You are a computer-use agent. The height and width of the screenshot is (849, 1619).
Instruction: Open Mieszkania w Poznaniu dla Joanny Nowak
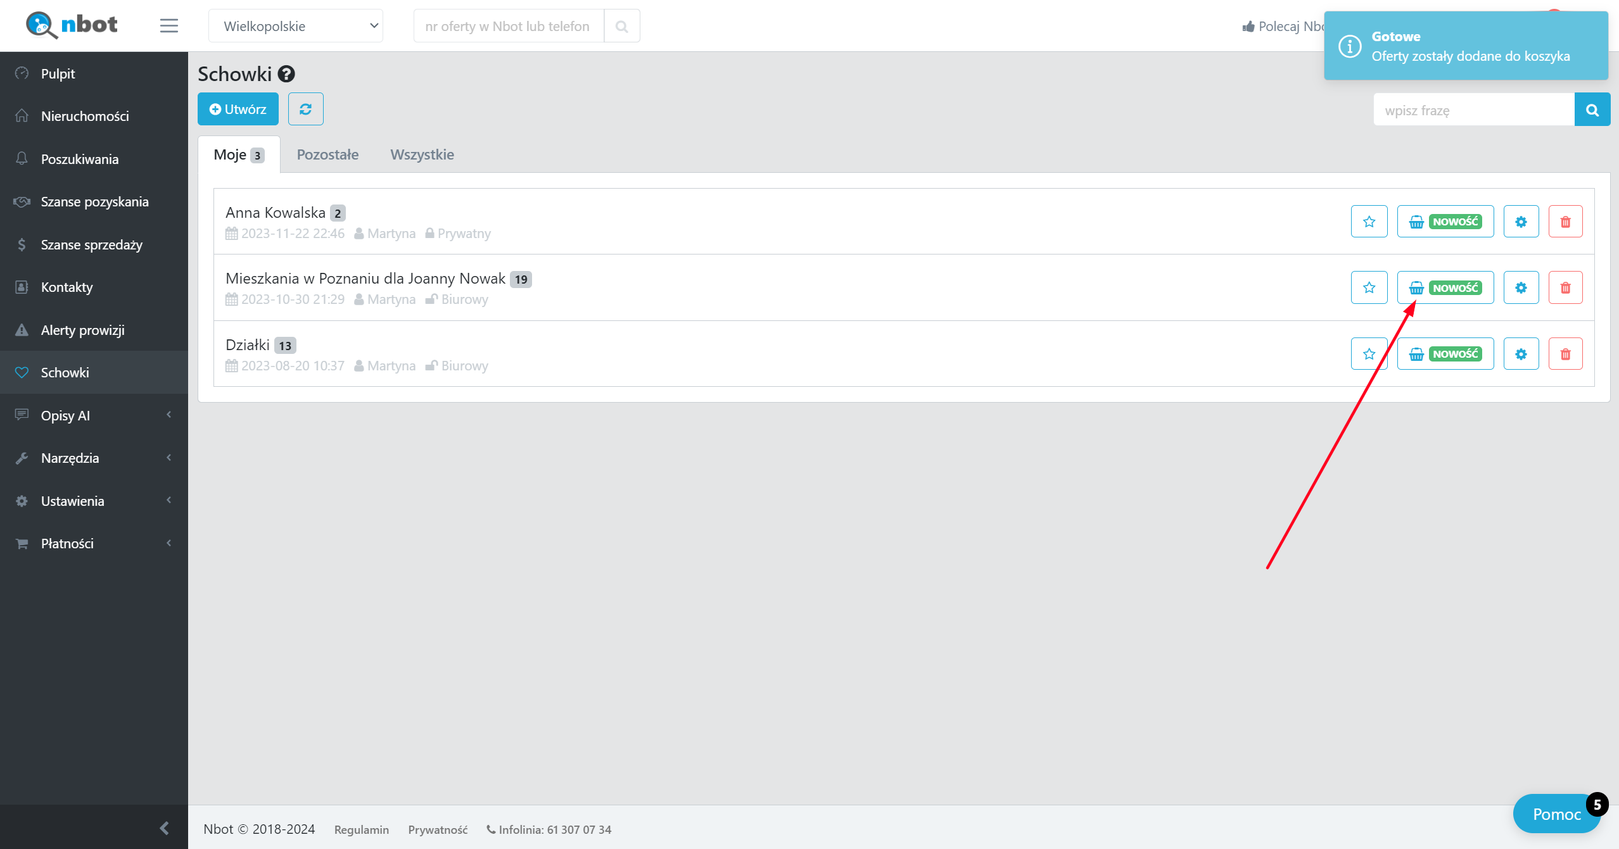365,279
